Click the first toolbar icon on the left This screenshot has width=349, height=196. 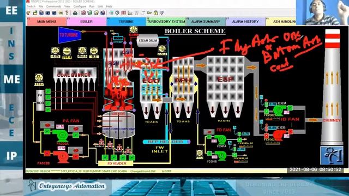pyautogui.click(x=29, y=13)
